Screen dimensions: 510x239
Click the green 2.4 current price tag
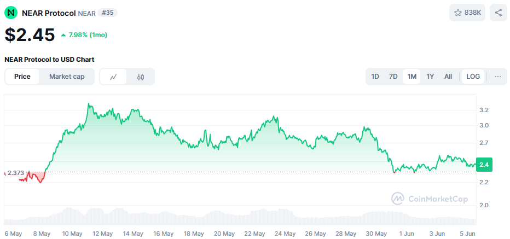pos(484,165)
